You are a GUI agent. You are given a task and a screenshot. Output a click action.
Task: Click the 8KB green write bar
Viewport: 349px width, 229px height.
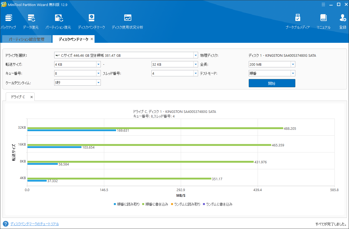point(140,162)
